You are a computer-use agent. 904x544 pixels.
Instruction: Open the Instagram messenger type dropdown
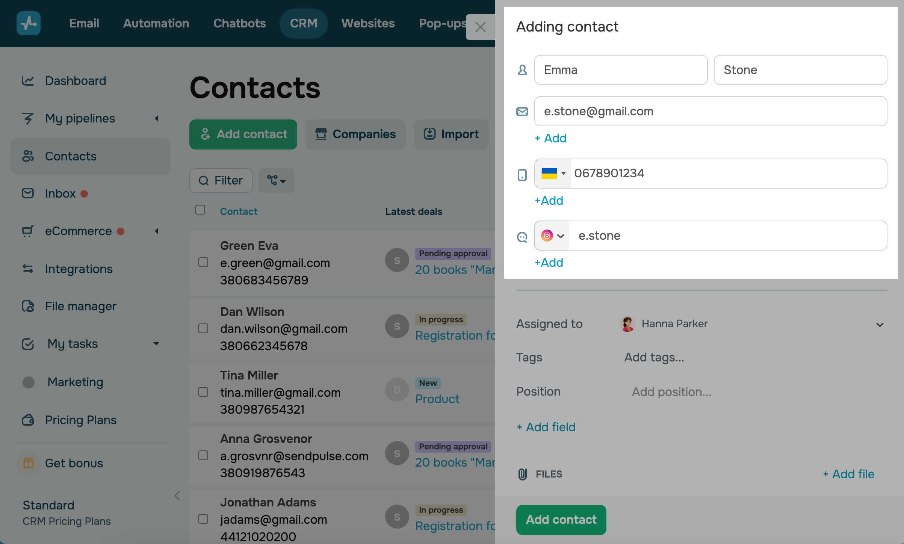(552, 236)
